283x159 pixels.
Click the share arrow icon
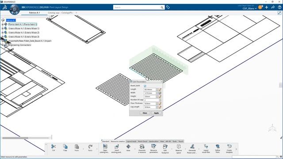pos(273,8)
